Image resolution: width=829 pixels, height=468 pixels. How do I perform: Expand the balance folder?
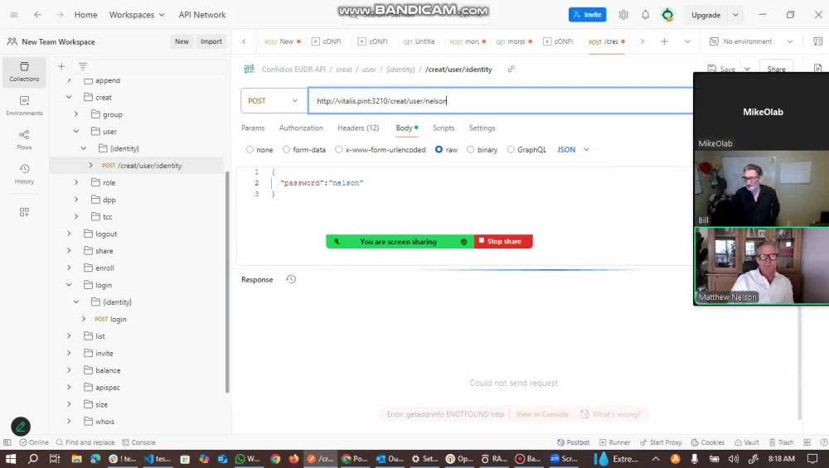click(x=69, y=369)
